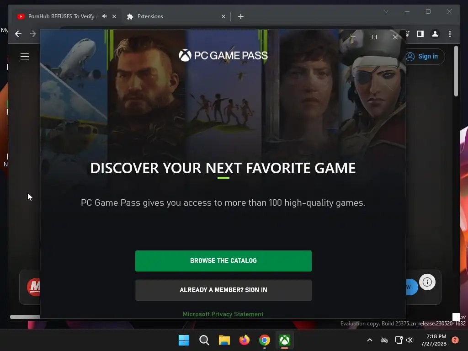Switch to Chrome in taskbar
The height and width of the screenshot is (351, 468).
pyautogui.click(x=265, y=340)
